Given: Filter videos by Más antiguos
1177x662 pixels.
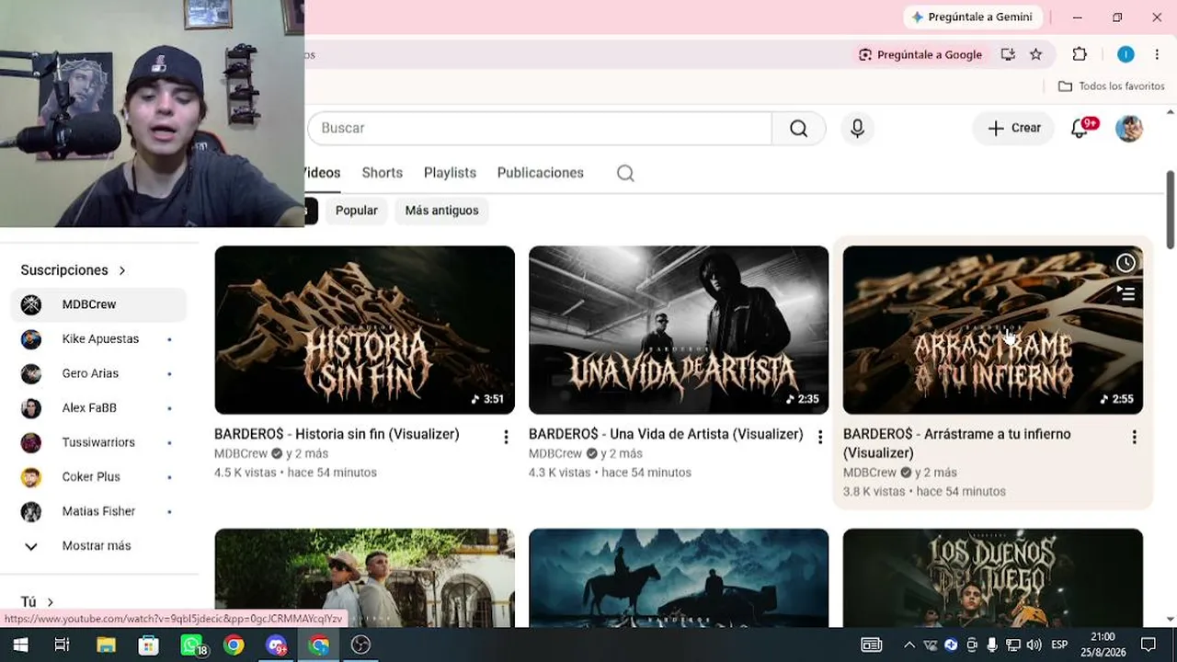Looking at the screenshot, I should click(x=442, y=211).
